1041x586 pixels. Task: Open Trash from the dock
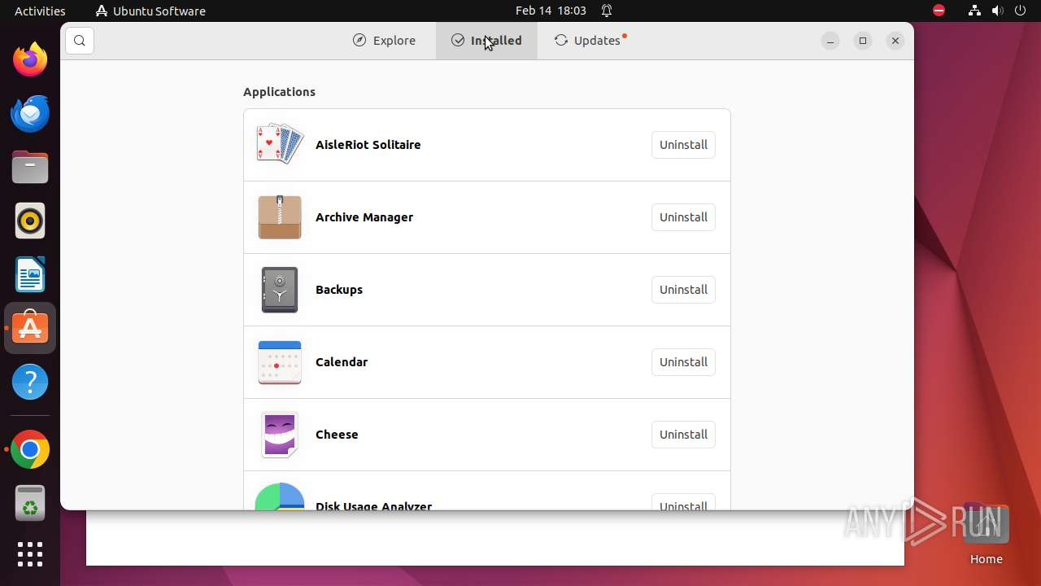(30, 503)
